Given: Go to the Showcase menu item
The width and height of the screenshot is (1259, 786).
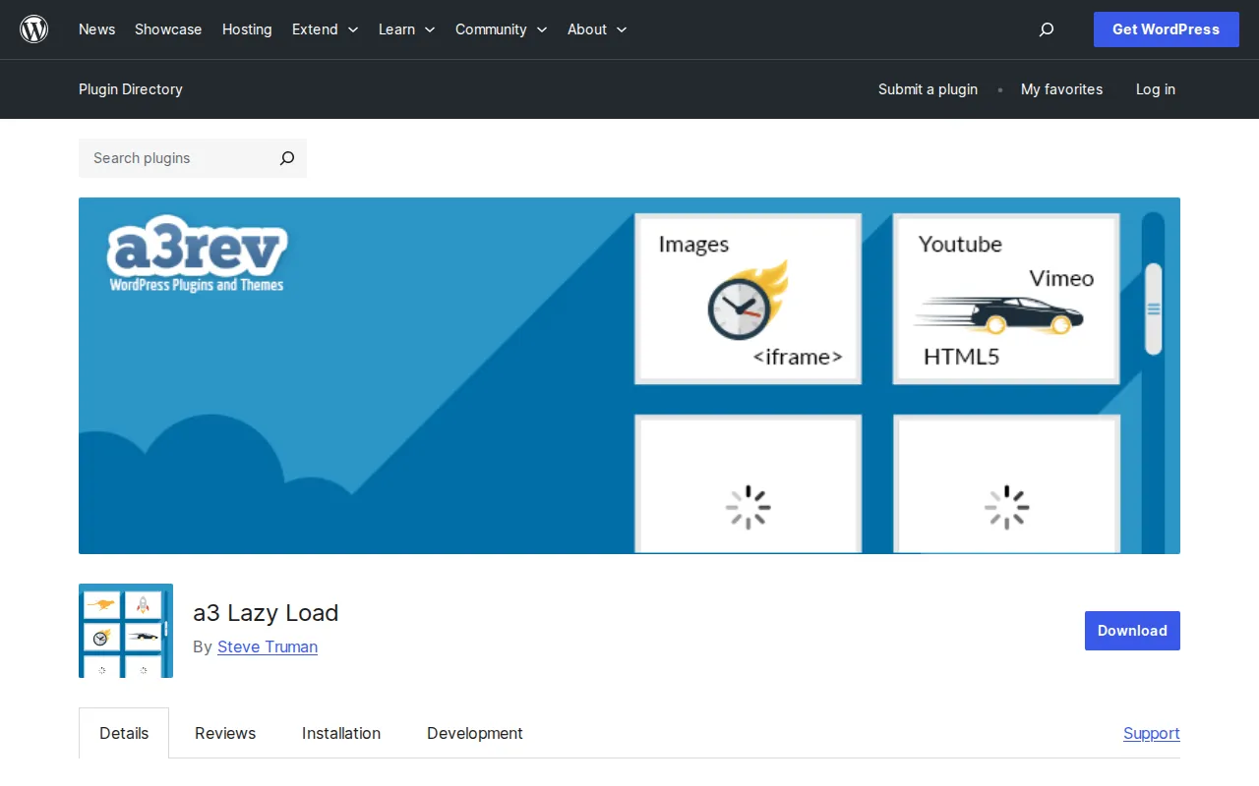Looking at the screenshot, I should click(167, 29).
